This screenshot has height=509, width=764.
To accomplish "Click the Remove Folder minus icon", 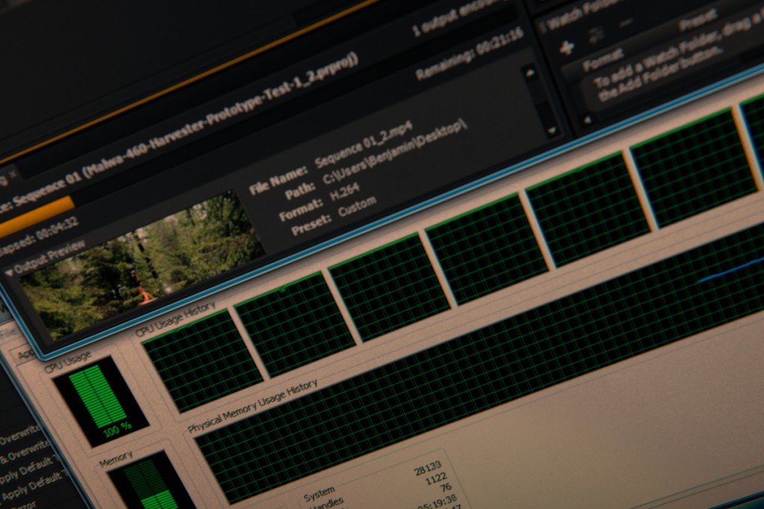I will tap(625, 23).
